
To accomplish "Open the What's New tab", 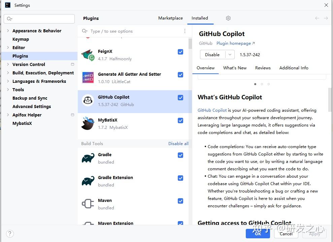I will (235, 68).
